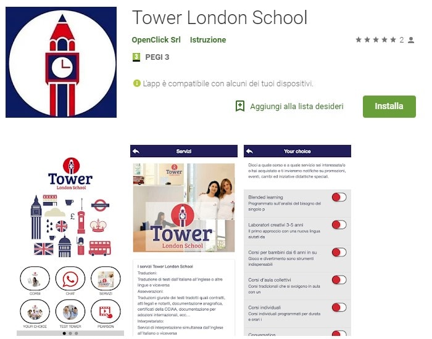The image size is (432, 339).
Task: Go back using Your choice header arrow
Action: [x=249, y=151]
